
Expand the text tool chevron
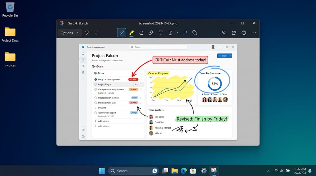click(176, 33)
